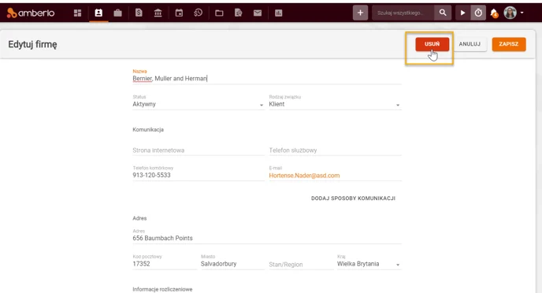Click the amberlo logo
Viewport: 542px width, 293px height.
coord(31,13)
